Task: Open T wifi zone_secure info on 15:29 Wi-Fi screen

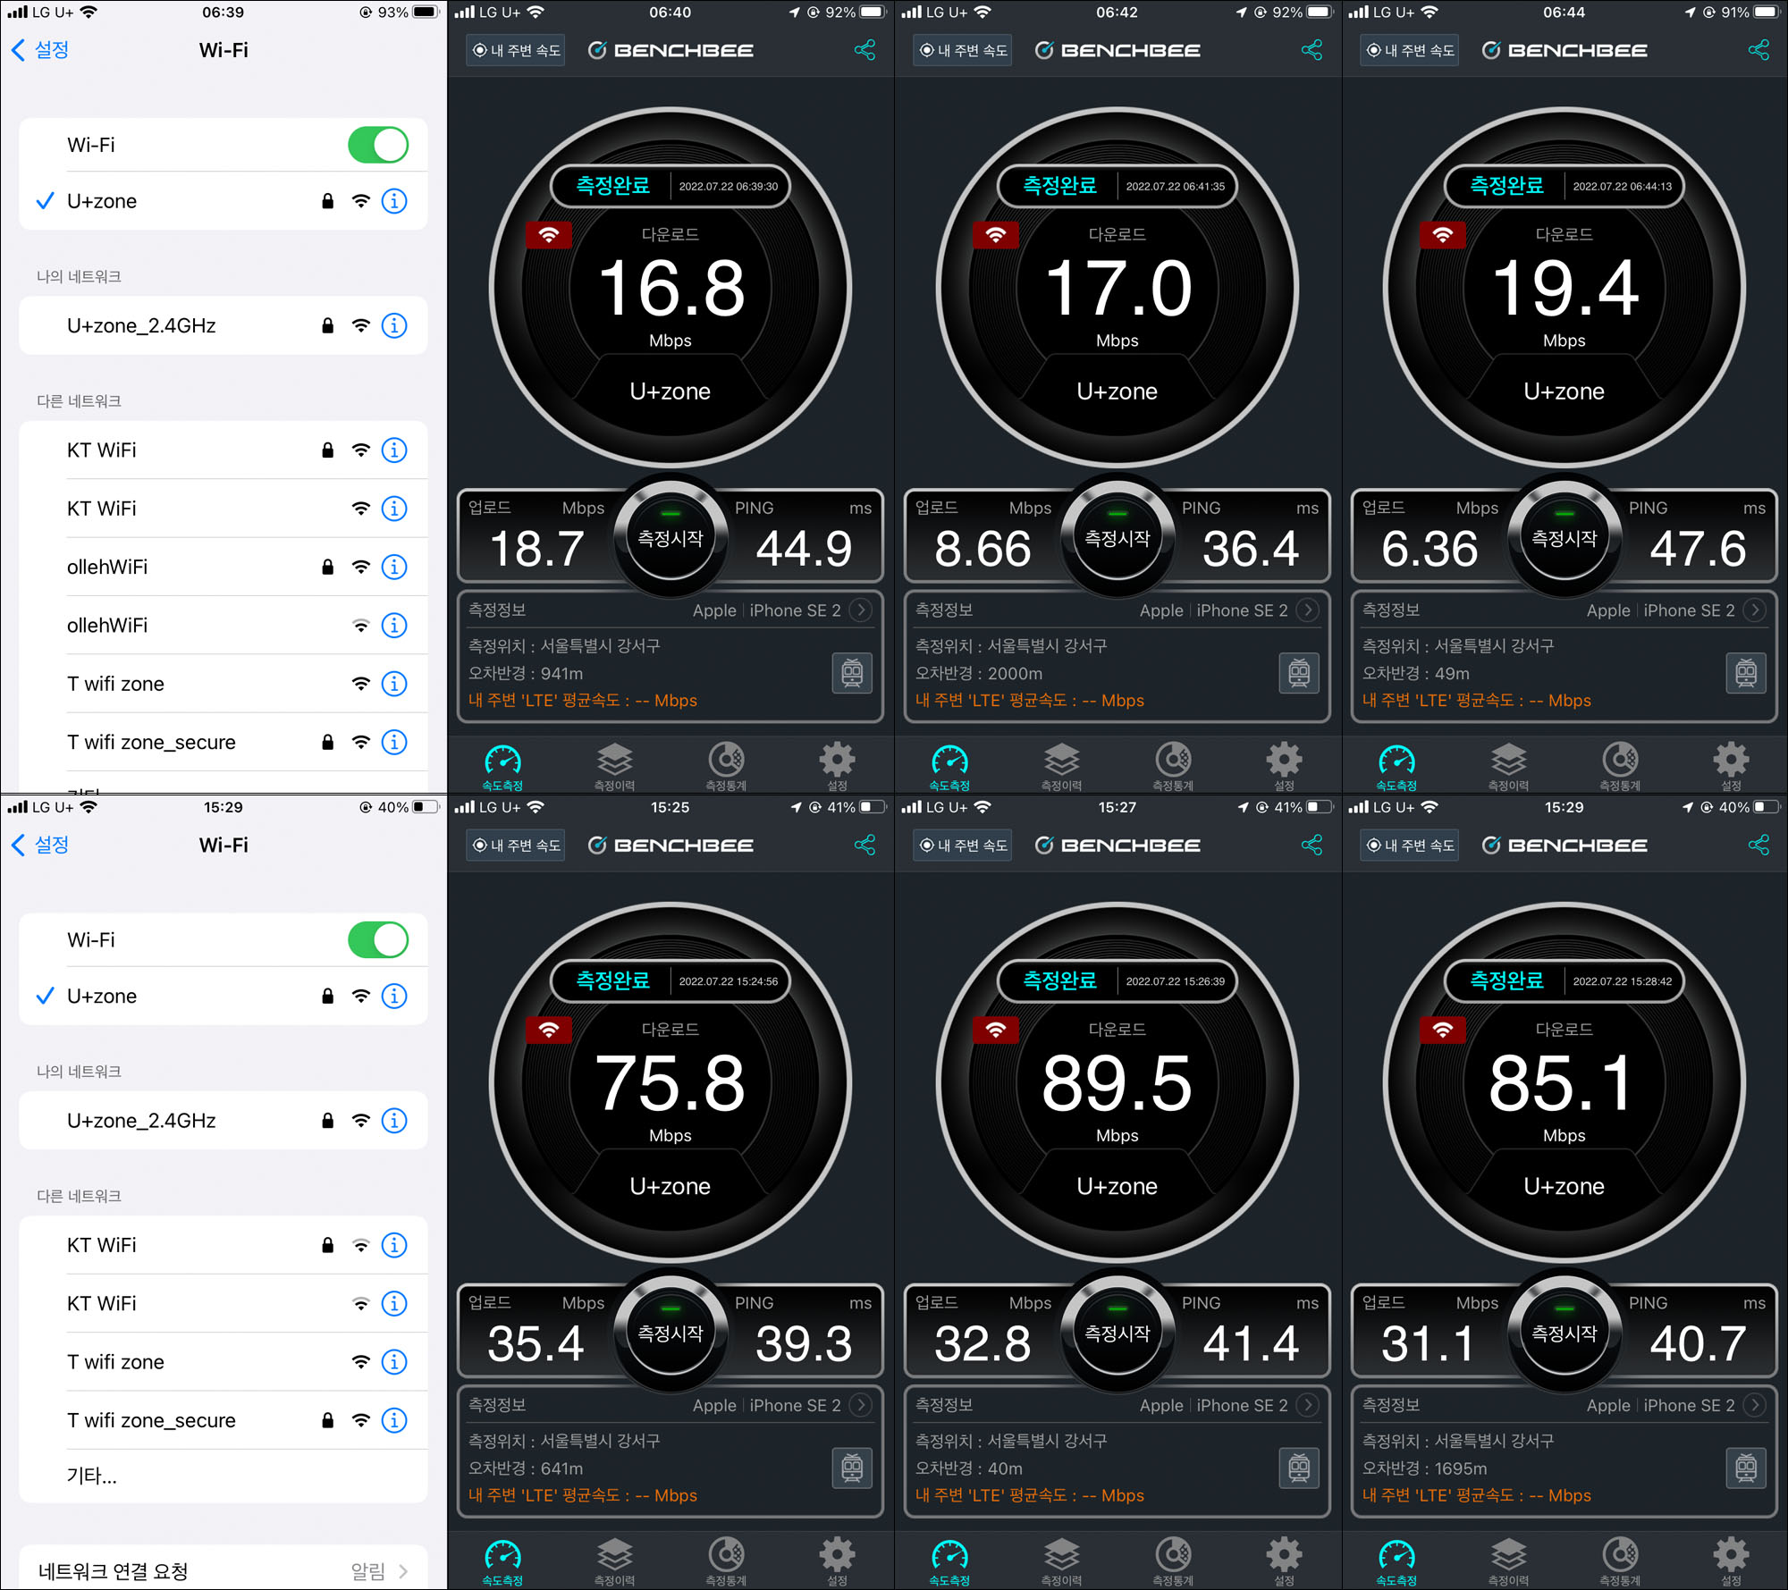Action: tap(394, 1420)
